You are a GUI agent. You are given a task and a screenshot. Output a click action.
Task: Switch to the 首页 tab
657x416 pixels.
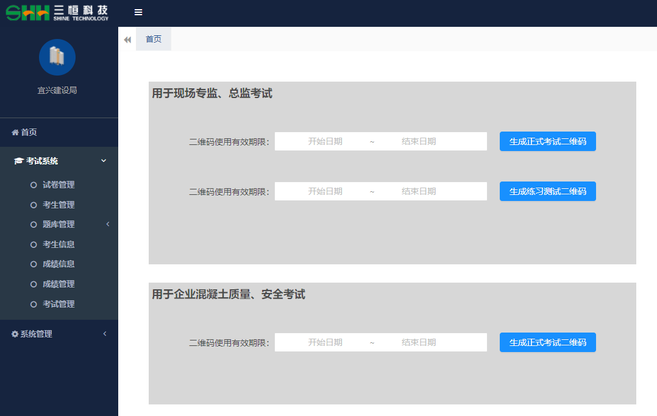coord(154,39)
